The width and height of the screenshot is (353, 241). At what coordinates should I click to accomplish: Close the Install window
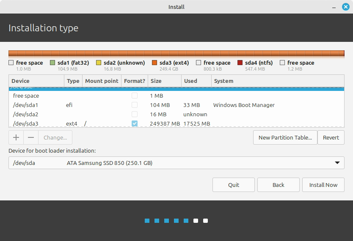pyautogui.click(x=345, y=7)
